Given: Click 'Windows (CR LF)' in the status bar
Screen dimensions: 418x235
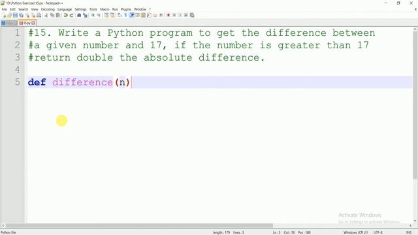Looking at the screenshot, I should pos(355,232).
